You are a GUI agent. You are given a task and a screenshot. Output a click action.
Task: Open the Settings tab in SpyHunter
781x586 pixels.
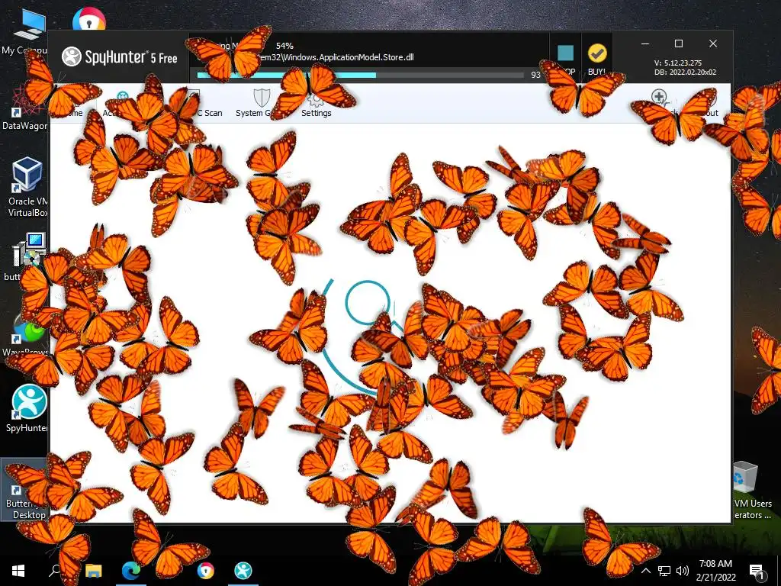click(316, 104)
